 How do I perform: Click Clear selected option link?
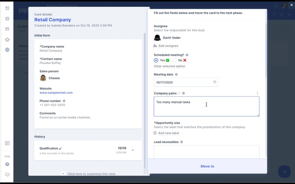point(169,66)
